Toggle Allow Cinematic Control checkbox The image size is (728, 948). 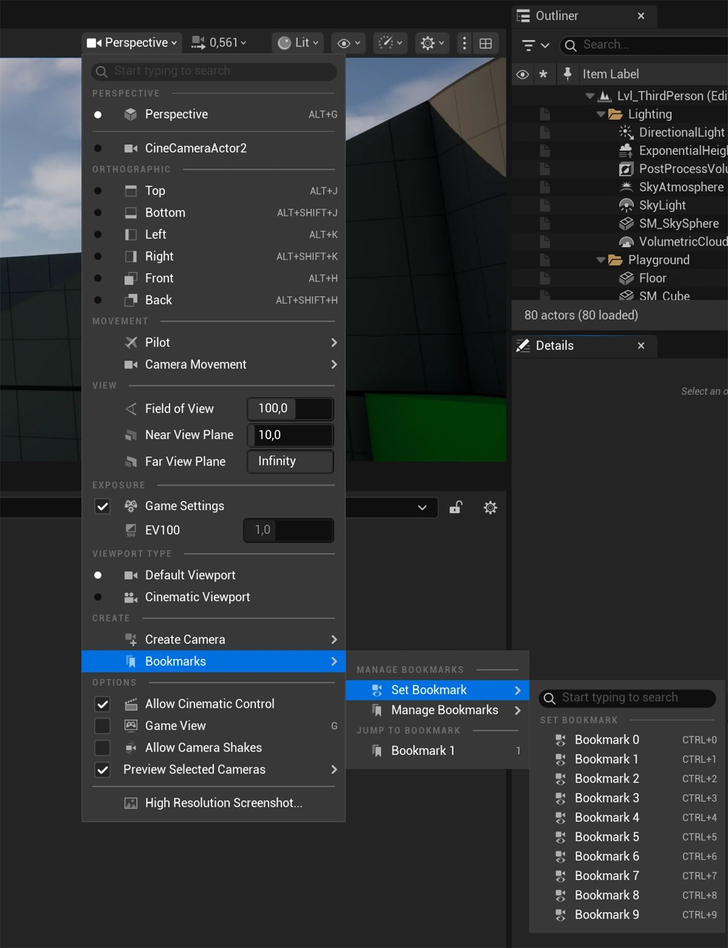tap(102, 705)
